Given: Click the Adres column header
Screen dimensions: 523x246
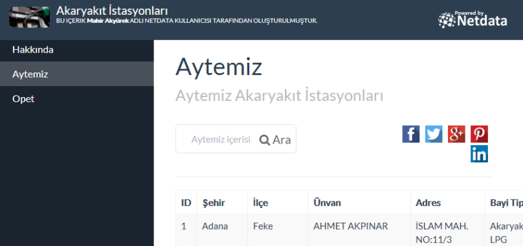Looking at the screenshot, I should (447, 203).
